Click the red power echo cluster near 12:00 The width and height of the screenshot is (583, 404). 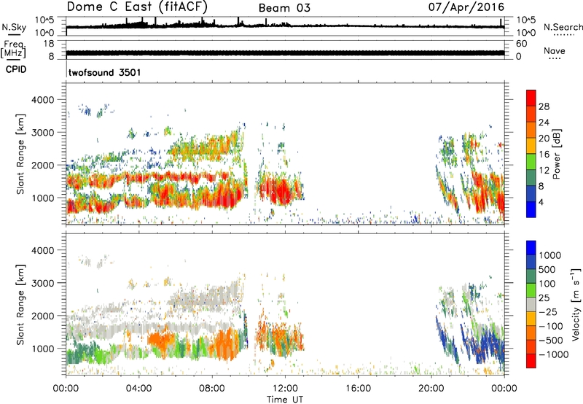[x=281, y=191]
